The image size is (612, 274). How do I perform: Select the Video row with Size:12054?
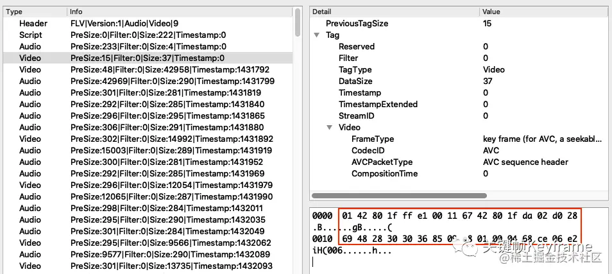point(148,185)
